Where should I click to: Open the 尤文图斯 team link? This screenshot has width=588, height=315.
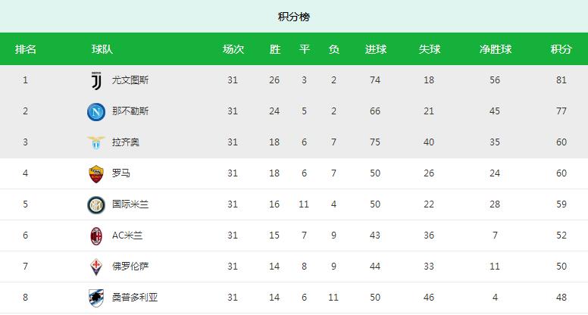coord(130,80)
